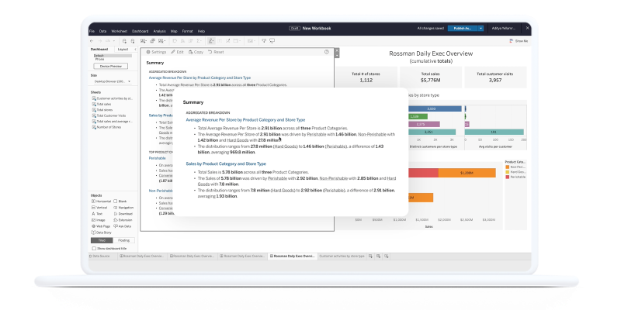Select the Default device layout
This screenshot has height=310, width=621.
click(113, 56)
